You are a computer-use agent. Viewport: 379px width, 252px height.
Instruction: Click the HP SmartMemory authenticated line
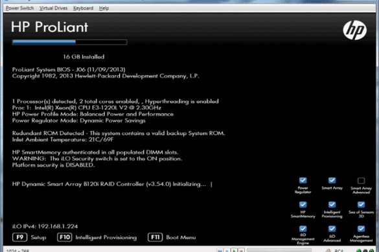(95, 152)
